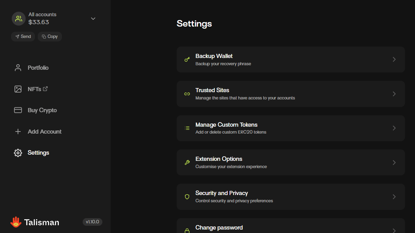Click the Send button
This screenshot has width=415, height=233.
23,37
